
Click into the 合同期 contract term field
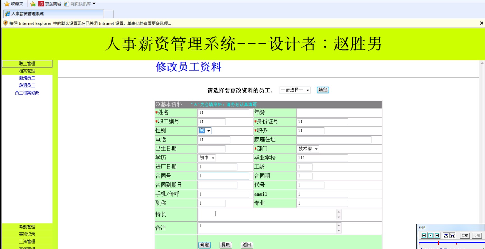pos(305,176)
